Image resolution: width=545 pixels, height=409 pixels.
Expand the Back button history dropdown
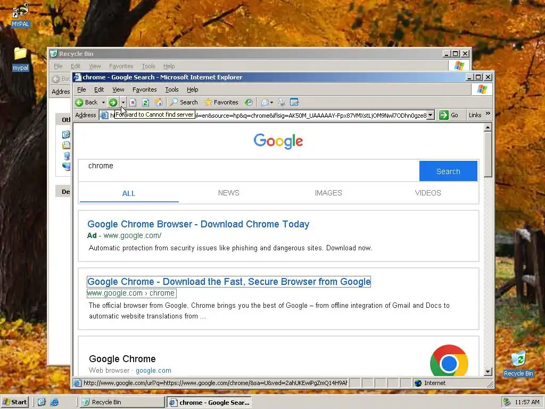[x=103, y=102]
